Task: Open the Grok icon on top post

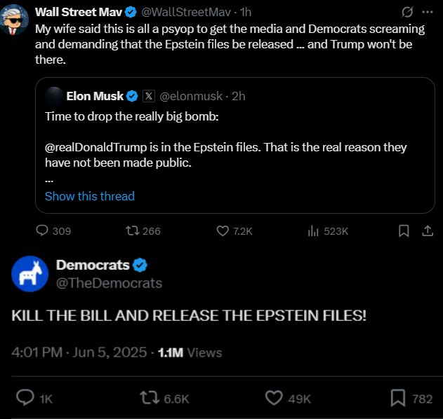Action: 406,13
